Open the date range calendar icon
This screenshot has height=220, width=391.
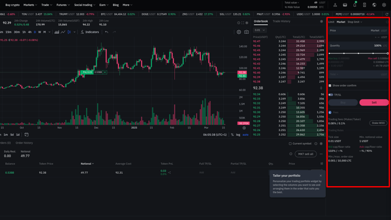click(26, 135)
